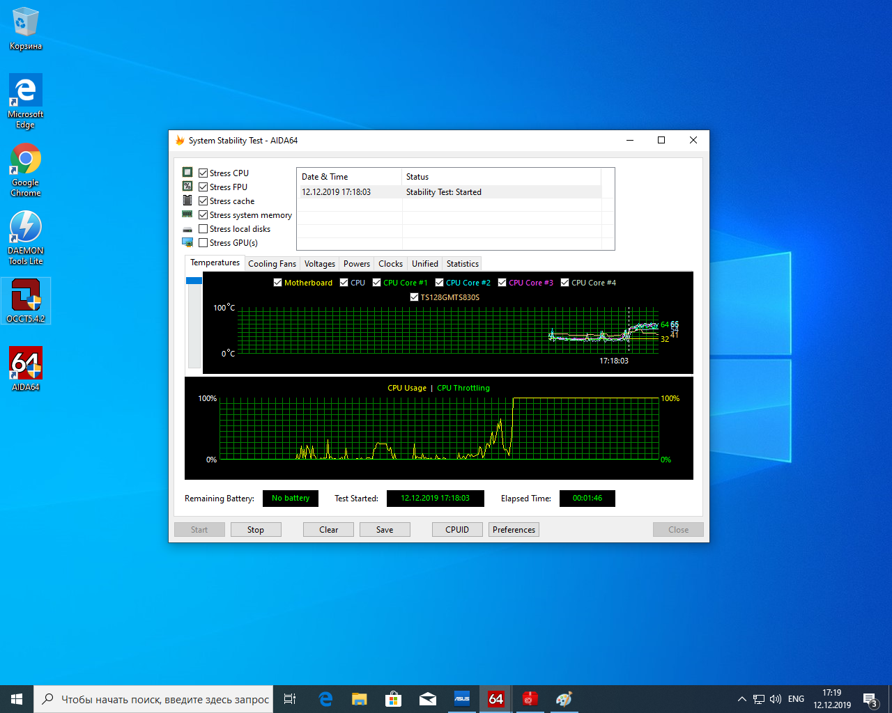Image resolution: width=892 pixels, height=713 pixels.
Task: Enable the Stress local disks checkbox
Action: 203,228
